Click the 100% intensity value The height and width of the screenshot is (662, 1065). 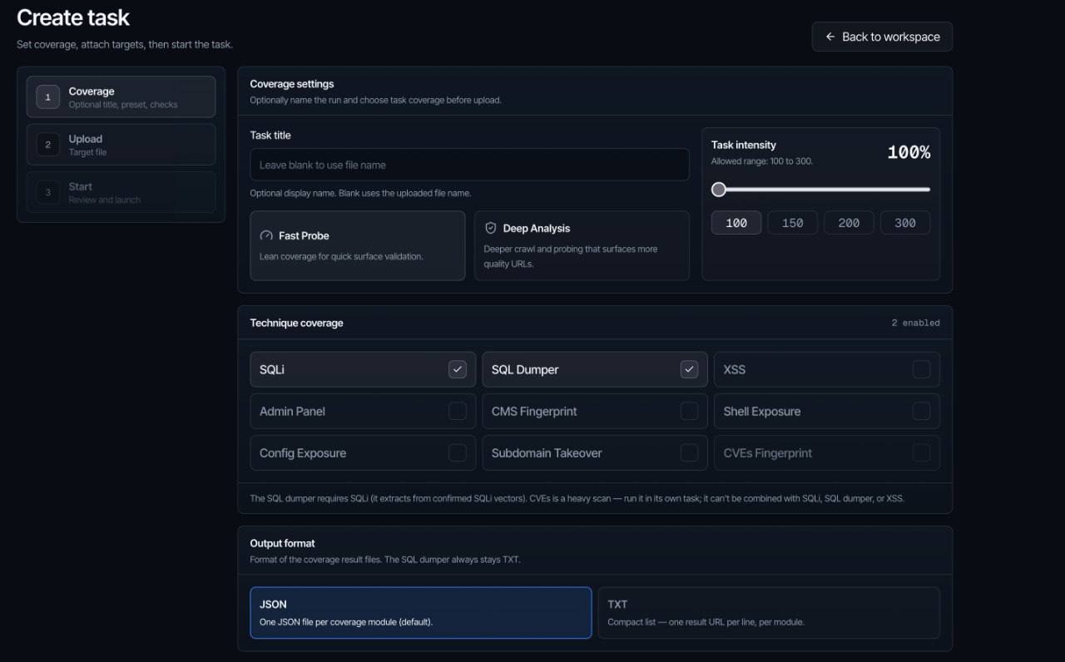coord(909,152)
